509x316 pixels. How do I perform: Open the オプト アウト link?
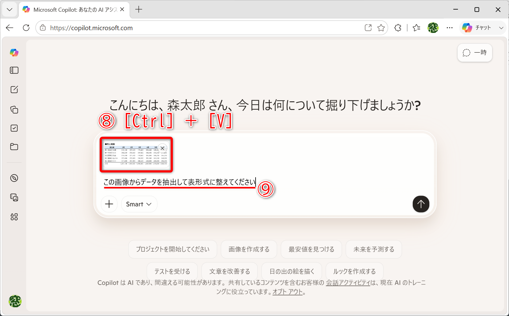pos(288,292)
